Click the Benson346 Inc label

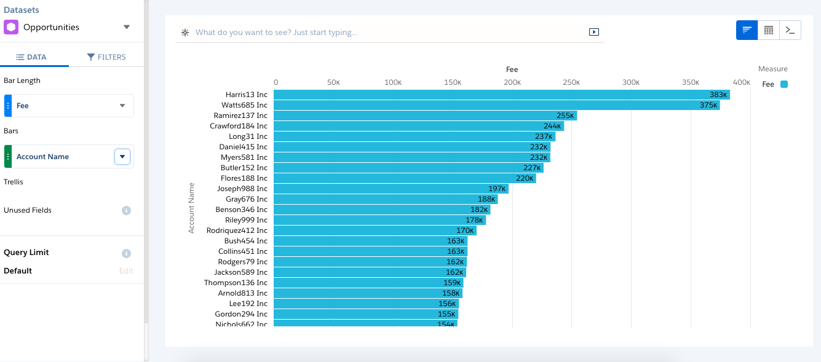click(242, 210)
